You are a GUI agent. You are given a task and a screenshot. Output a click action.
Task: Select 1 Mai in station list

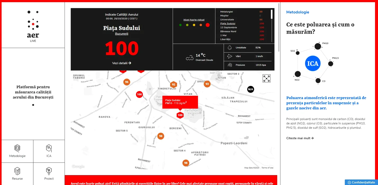tap(224, 35)
